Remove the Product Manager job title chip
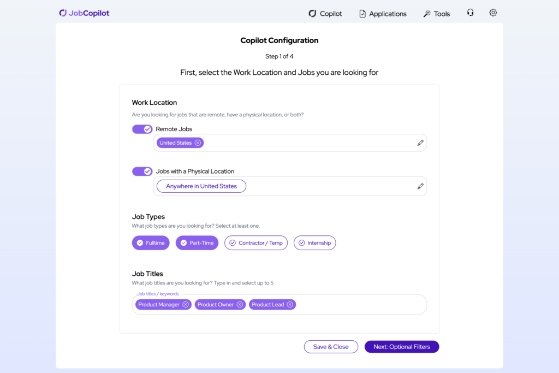The height and width of the screenshot is (373, 559). pos(185,304)
